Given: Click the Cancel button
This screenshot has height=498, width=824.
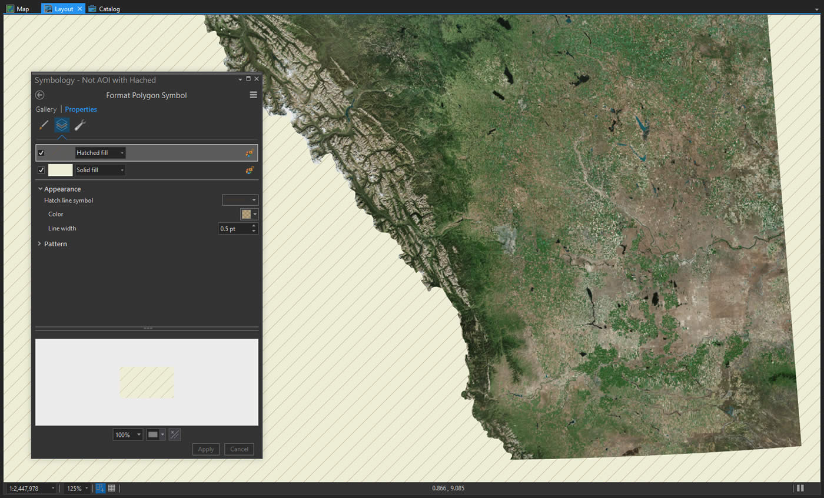Looking at the screenshot, I should (x=239, y=449).
